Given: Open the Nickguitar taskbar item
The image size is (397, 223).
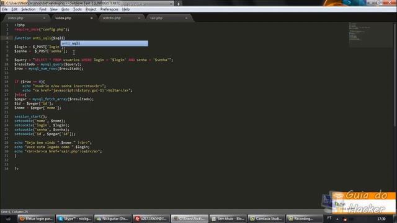Looking at the screenshot, I should [x=113, y=219].
